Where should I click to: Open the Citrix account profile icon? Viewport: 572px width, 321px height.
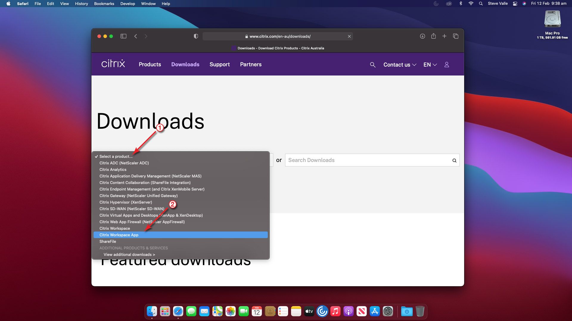447,64
